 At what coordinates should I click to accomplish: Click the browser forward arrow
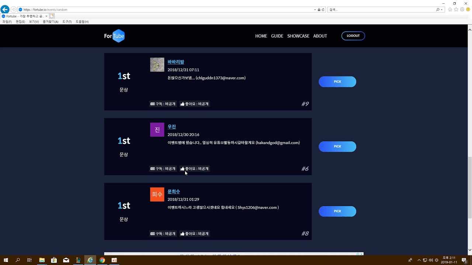tap(13, 10)
